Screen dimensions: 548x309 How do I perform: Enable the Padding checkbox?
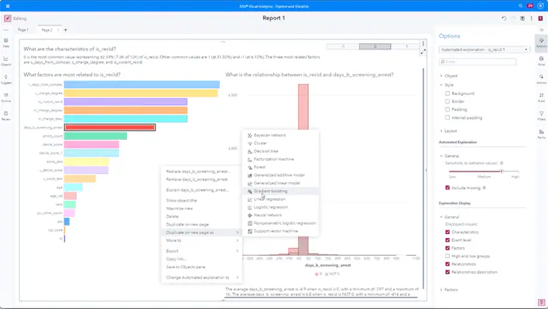(447, 109)
